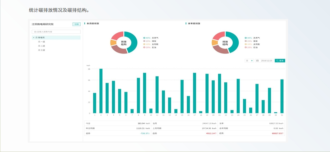Viewport: 330px width, 152px height.
Task: Click 石油 legend marker in yearly chart
Action: point(246,47)
